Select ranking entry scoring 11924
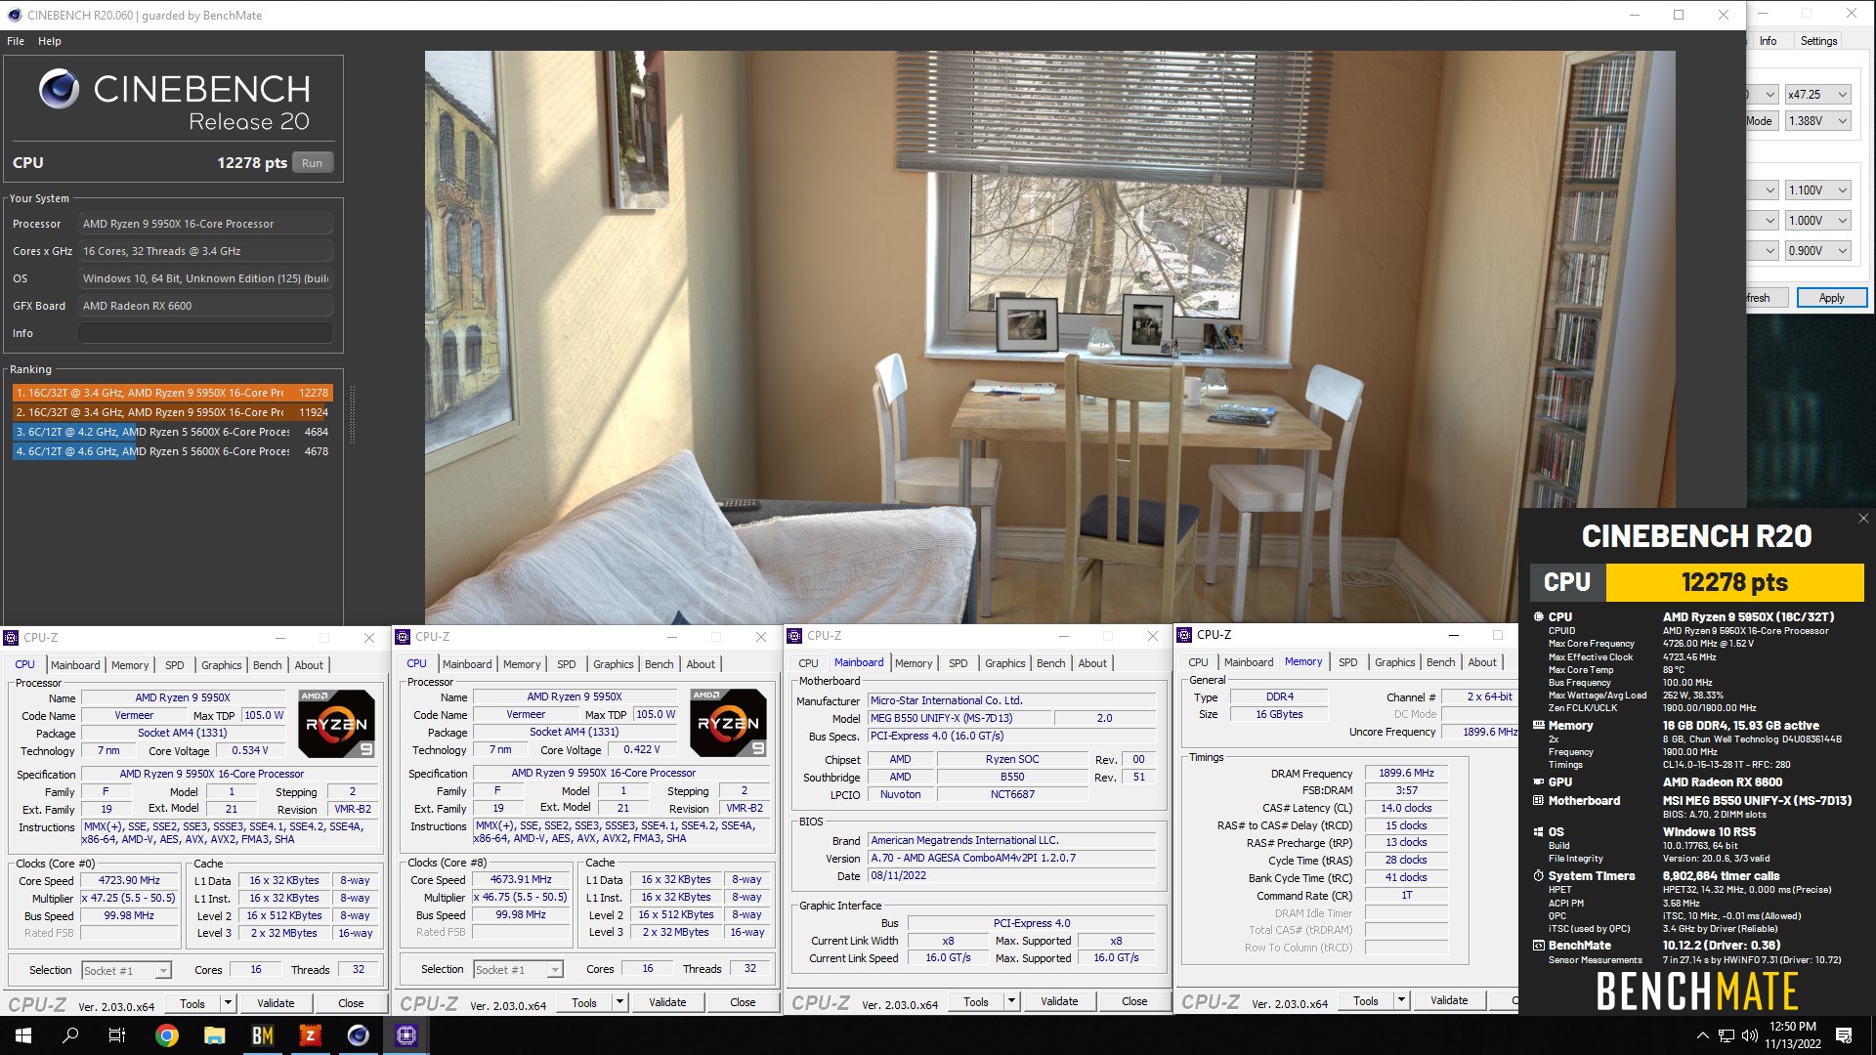The image size is (1876, 1055). 172,412
